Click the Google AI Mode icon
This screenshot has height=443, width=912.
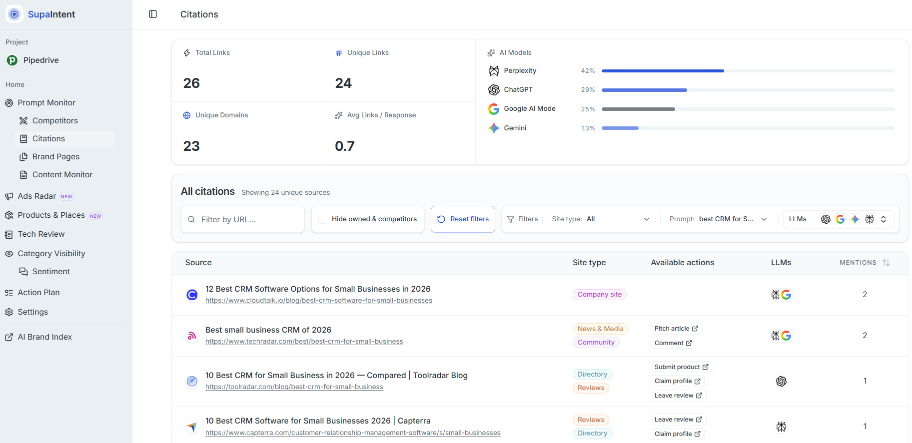coord(494,109)
